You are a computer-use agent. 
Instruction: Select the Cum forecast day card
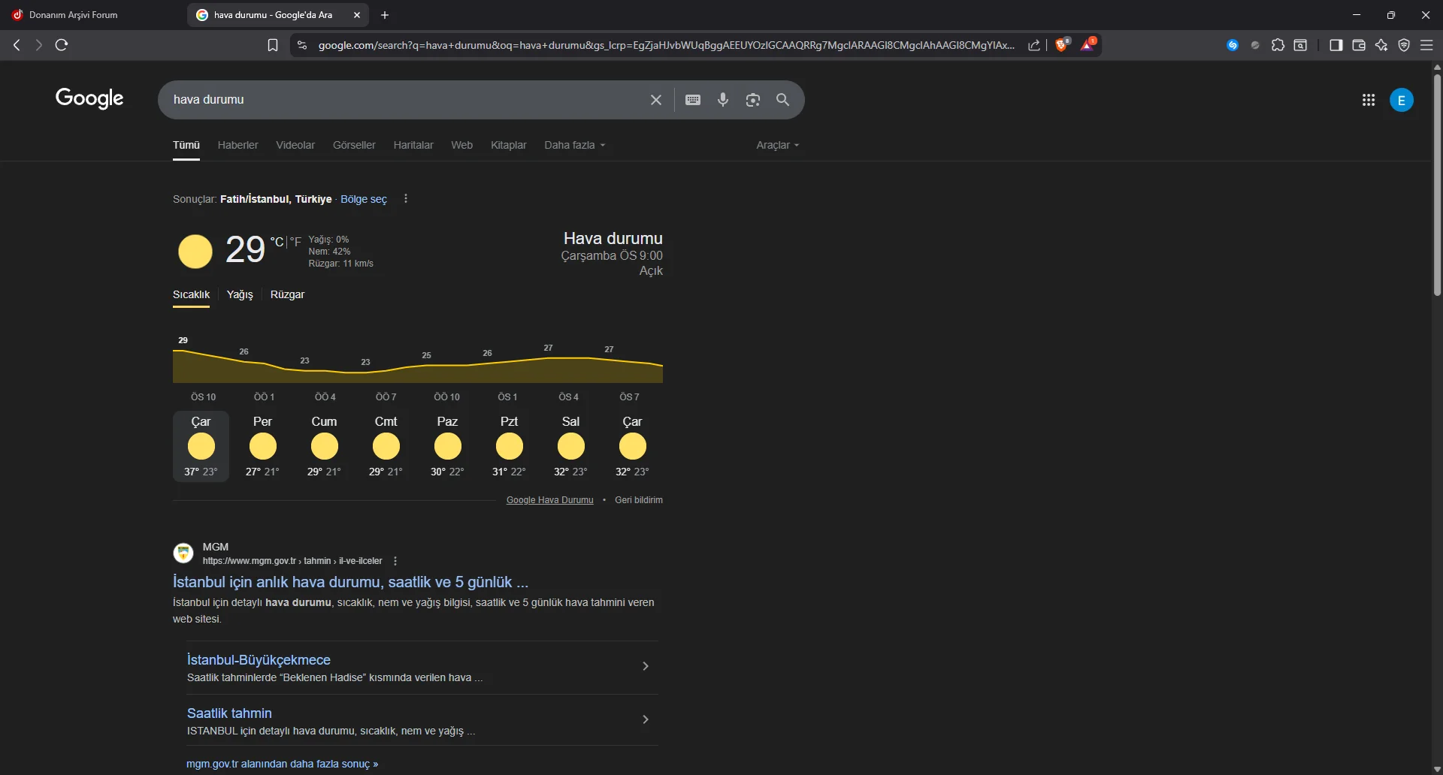(324, 446)
